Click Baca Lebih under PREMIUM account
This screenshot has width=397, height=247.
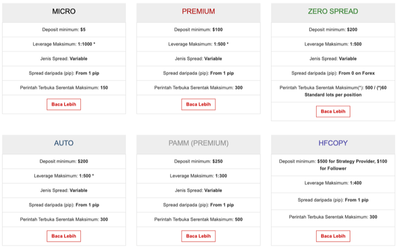coord(198,104)
